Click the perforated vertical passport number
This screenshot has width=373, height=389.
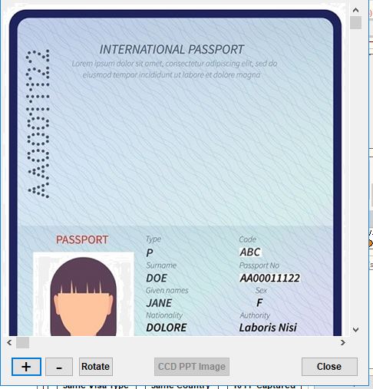[x=38, y=124]
